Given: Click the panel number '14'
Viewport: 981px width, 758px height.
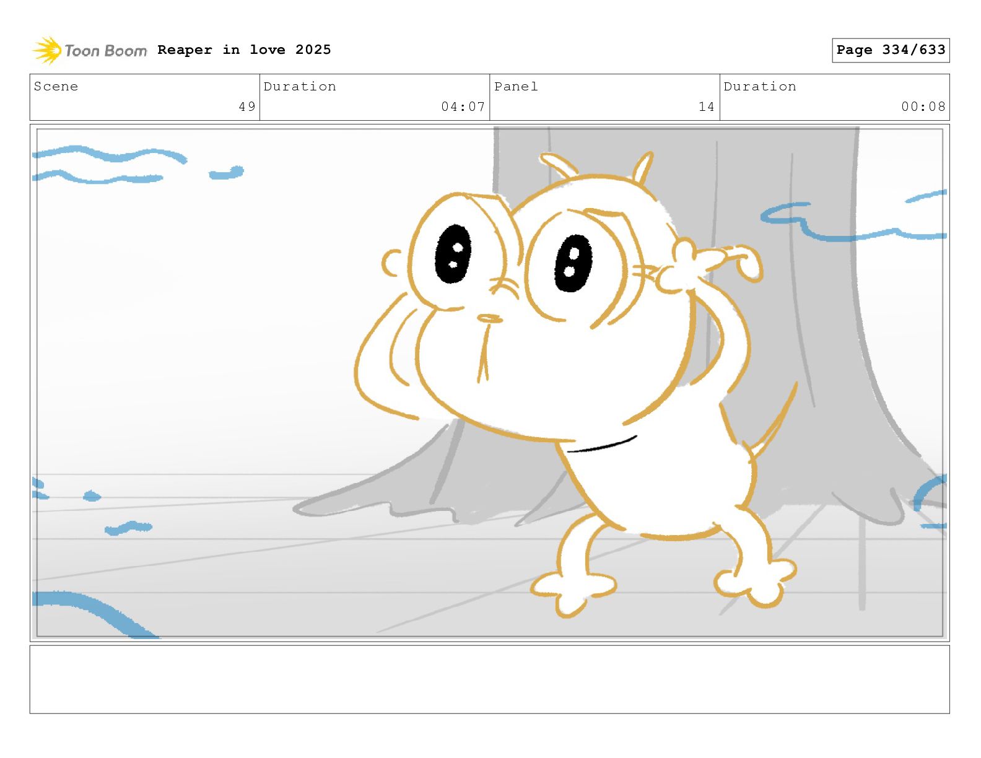Looking at the screenshot, I should point(707,107).
